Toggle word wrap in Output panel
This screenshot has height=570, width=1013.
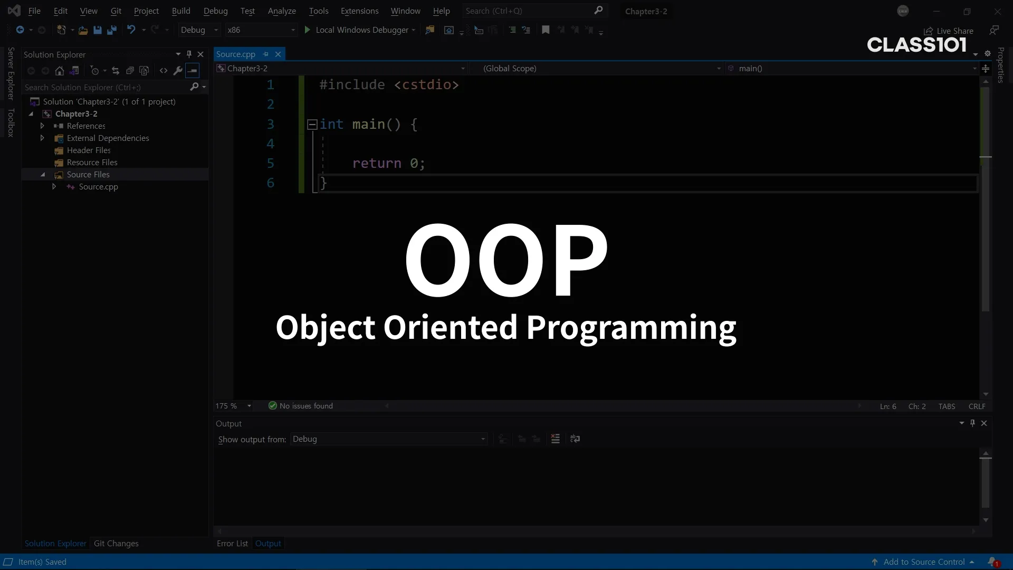(575, 439)
